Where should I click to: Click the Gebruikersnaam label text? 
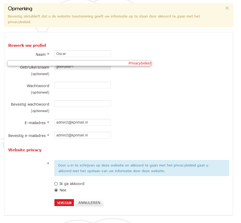point(35,67)
